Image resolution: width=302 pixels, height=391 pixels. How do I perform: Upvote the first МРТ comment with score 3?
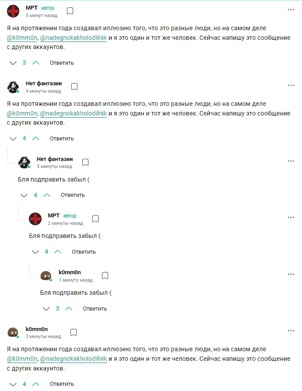(36, 63)
